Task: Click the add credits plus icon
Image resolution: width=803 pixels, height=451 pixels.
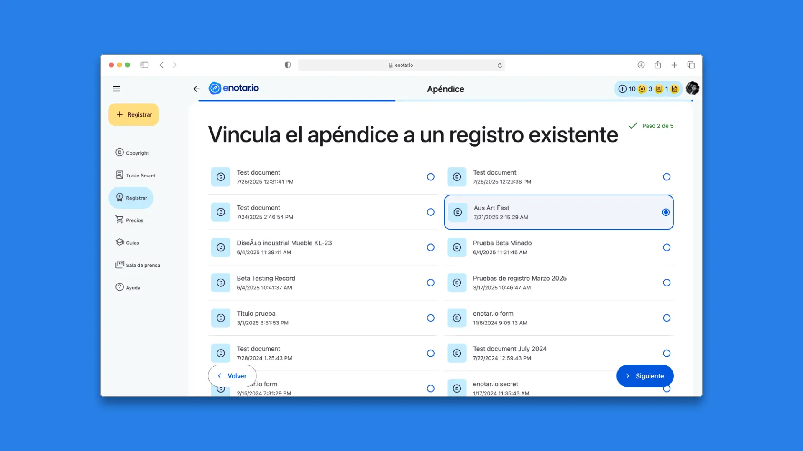Action: tap(622, 89)
